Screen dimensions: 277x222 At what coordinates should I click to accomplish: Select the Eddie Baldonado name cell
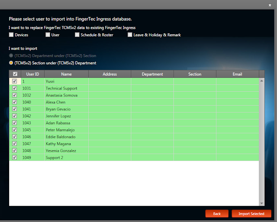(x=66, y=137)
